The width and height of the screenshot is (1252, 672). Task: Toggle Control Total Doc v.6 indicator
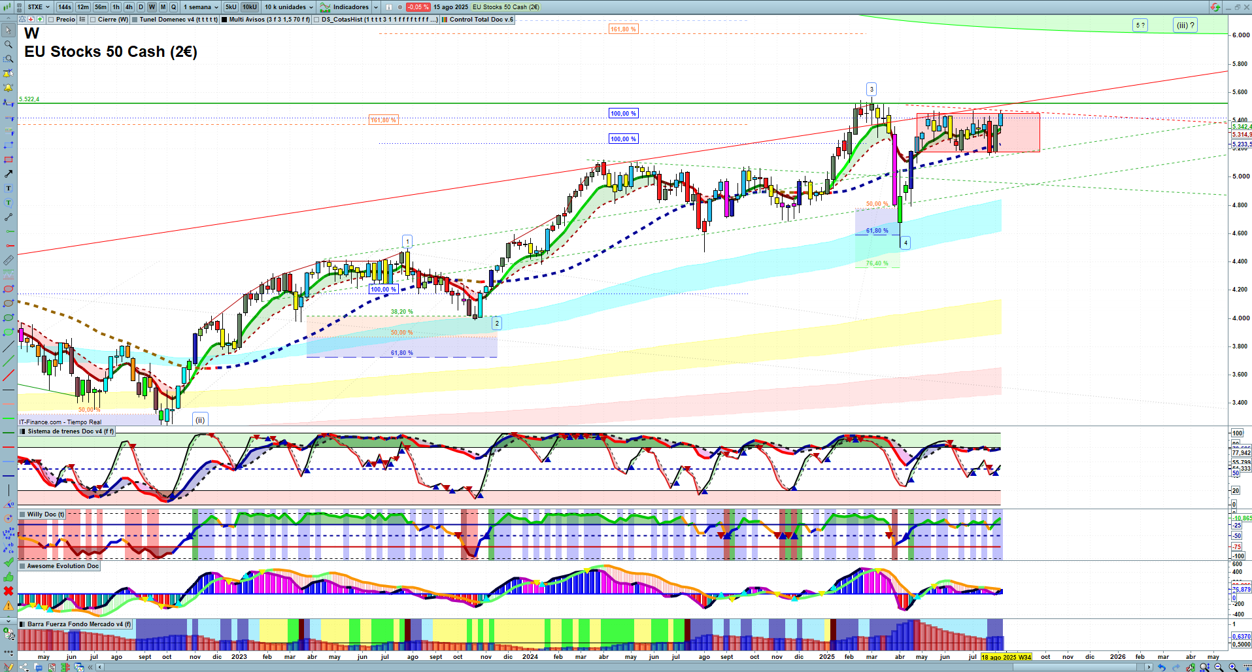click(x=445, y=20)
